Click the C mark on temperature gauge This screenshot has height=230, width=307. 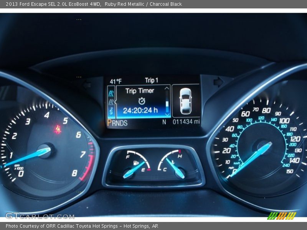[x=165, y=169]
